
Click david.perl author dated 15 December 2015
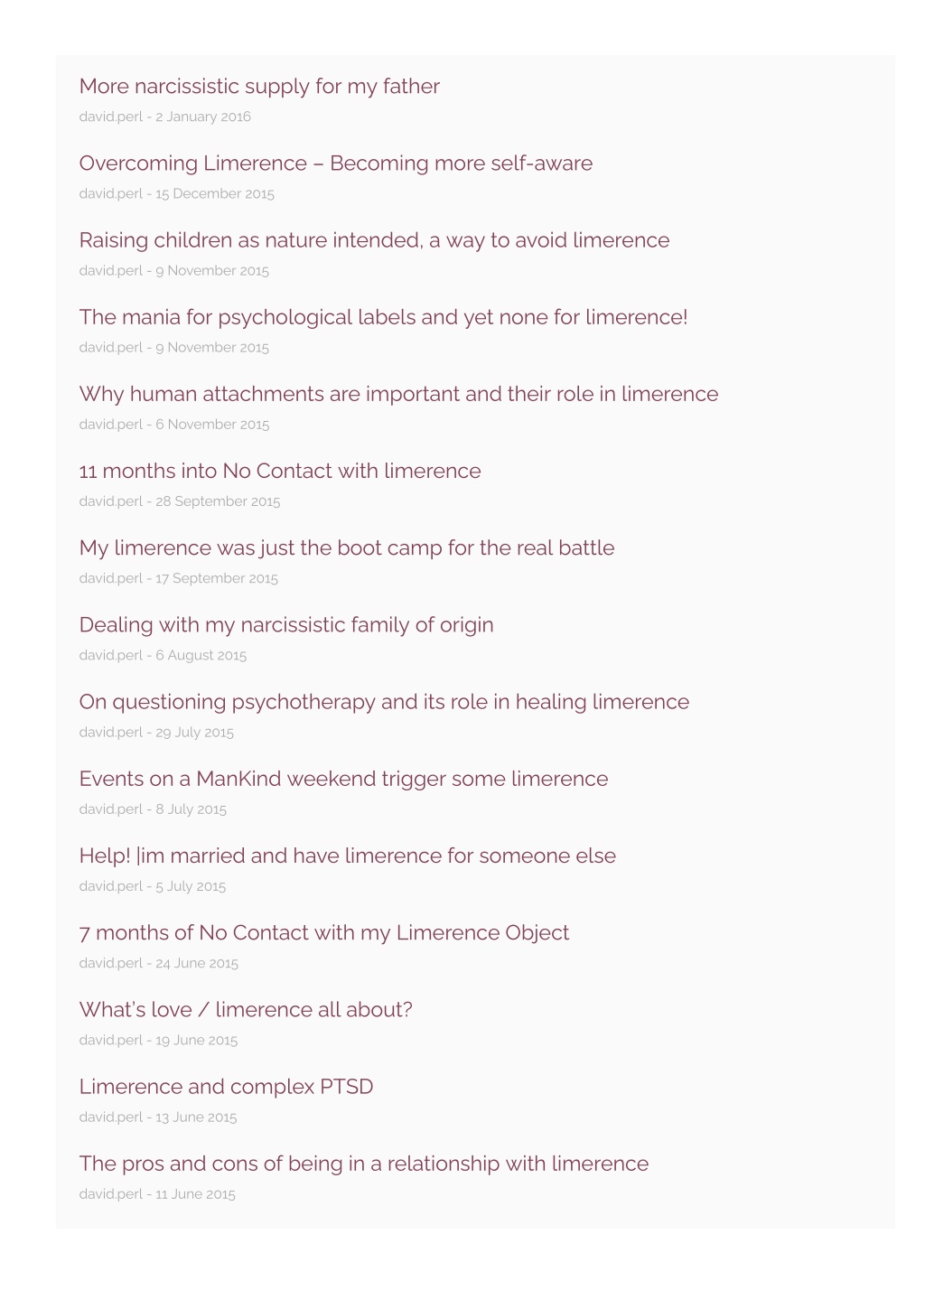pyautogui.click(x=111, y=193)
